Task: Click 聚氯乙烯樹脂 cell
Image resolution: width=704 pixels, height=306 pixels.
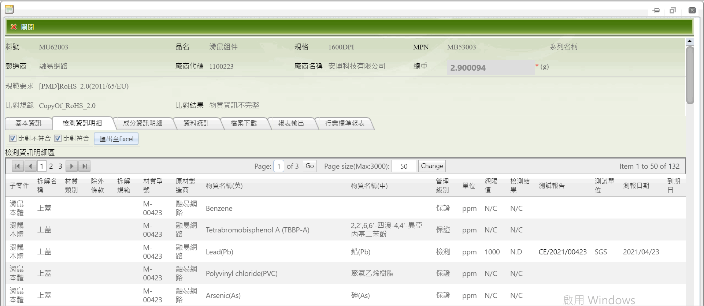Action: coord(372,273)
